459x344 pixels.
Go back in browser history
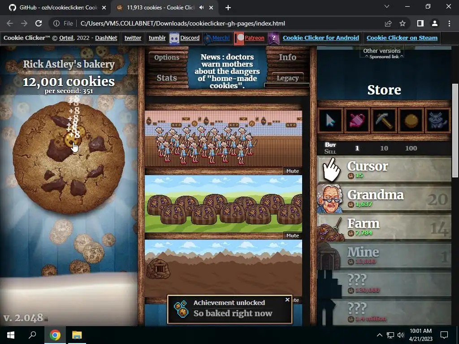tap(10, 23)
